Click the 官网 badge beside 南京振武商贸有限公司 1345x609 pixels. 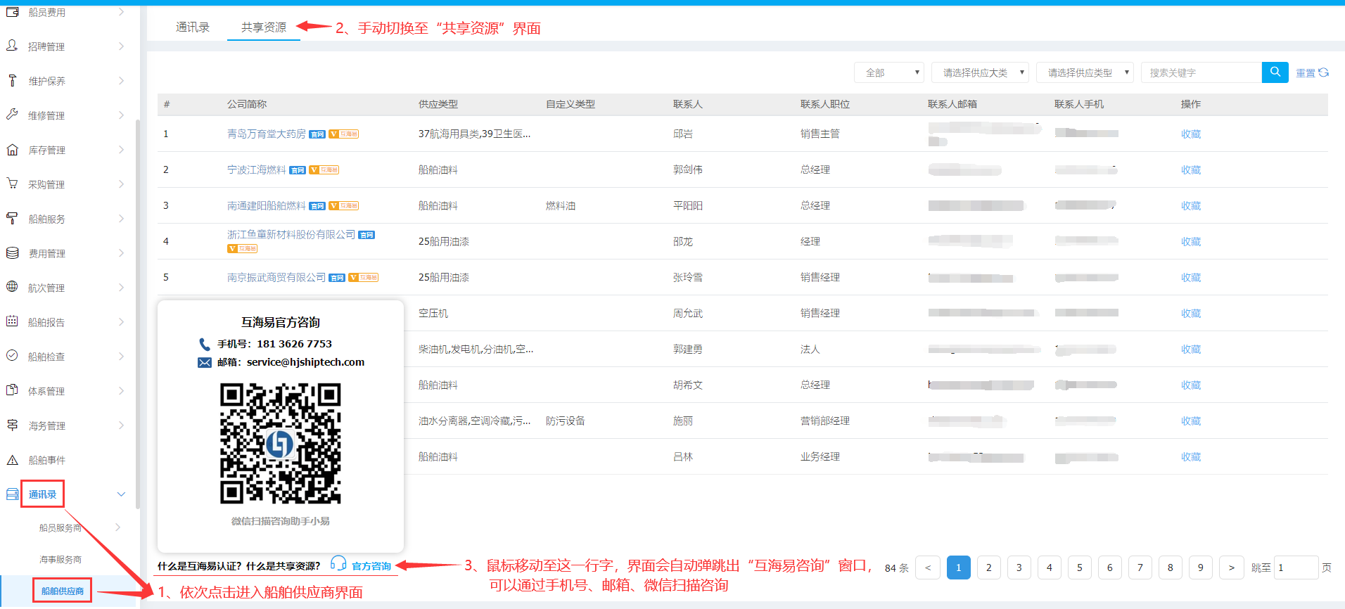pyautogui.click(x=337, y=278)
